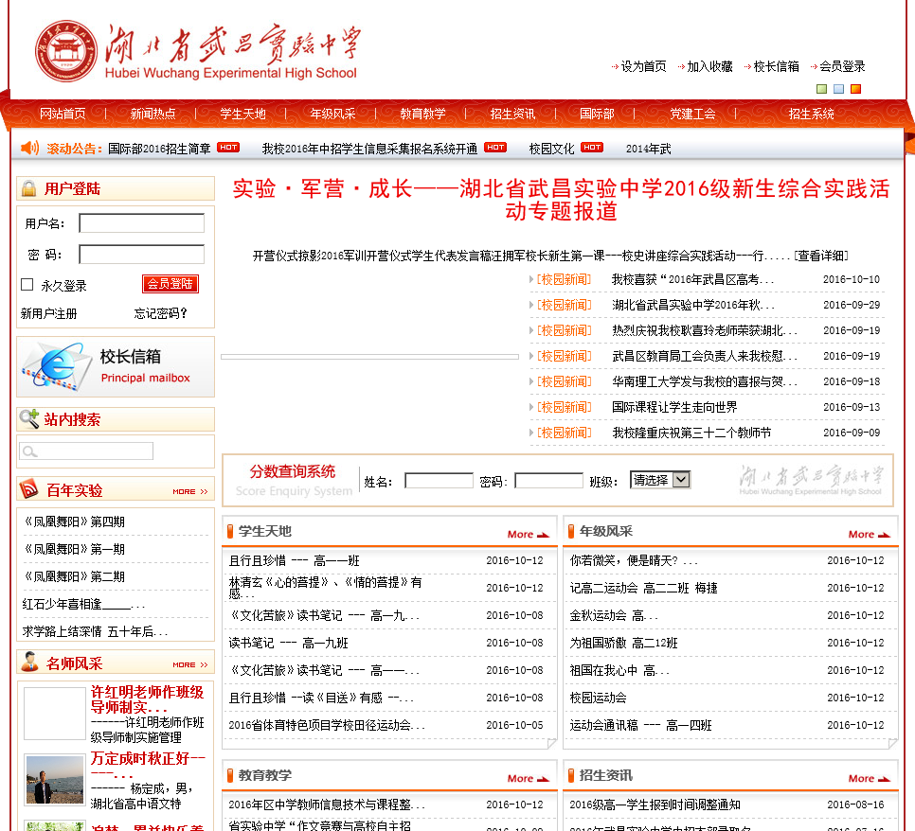Open 《凤凰舞阳》第四期

coord(73,522)
